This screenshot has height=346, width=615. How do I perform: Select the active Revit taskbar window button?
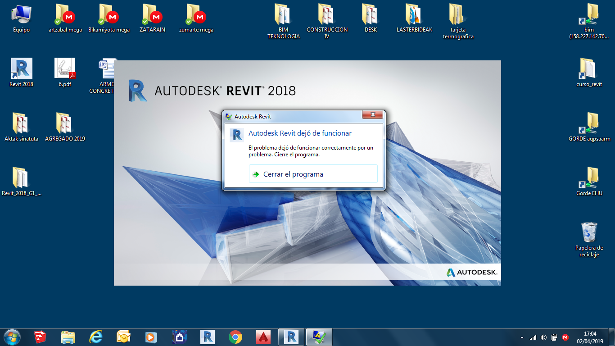[291, 337]
